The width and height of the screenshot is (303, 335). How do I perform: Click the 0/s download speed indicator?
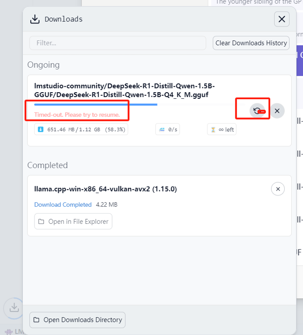pyautogui.click(x=168, y=130)
